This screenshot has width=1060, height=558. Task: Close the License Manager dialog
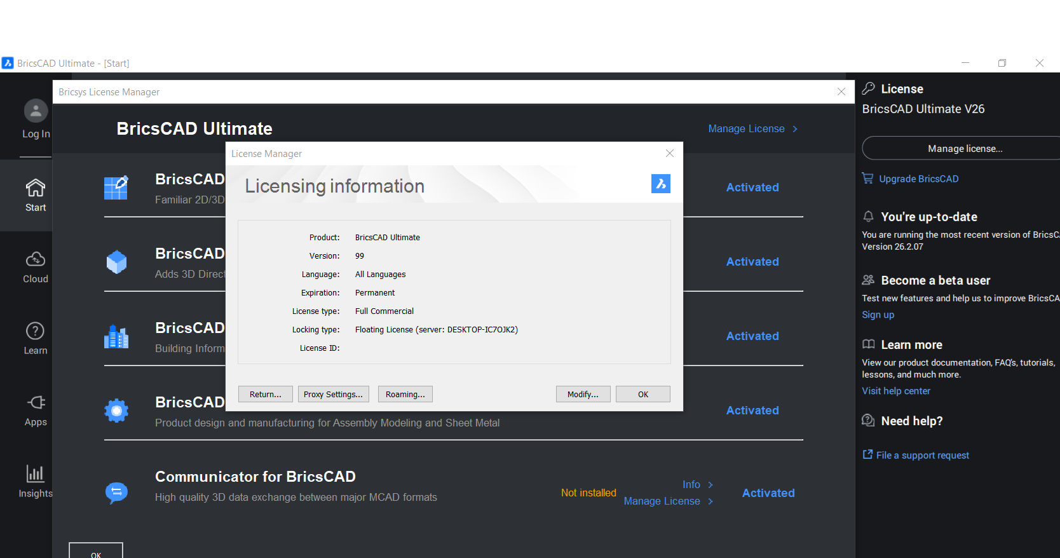[669, 153]
